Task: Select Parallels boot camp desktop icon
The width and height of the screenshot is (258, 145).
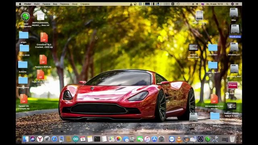Action: 233,85
